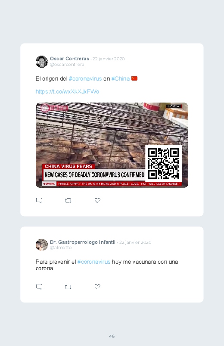This screenshot has height=346, width=224.
Task: Click the Oscar Contreras display name
Action: 69,59
